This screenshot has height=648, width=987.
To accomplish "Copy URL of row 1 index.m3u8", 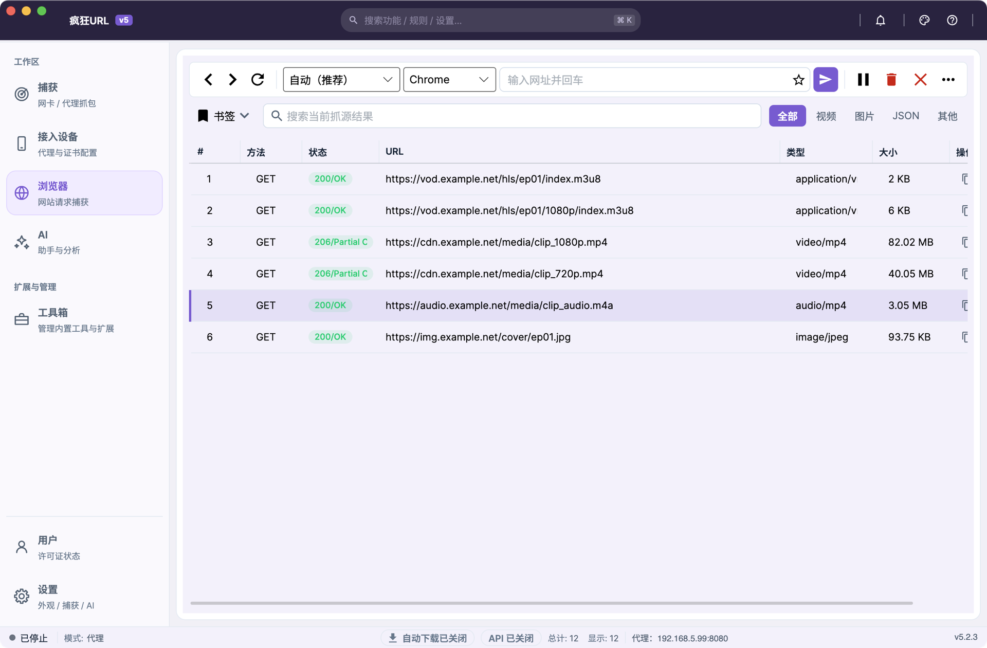I will click(964, 179).
